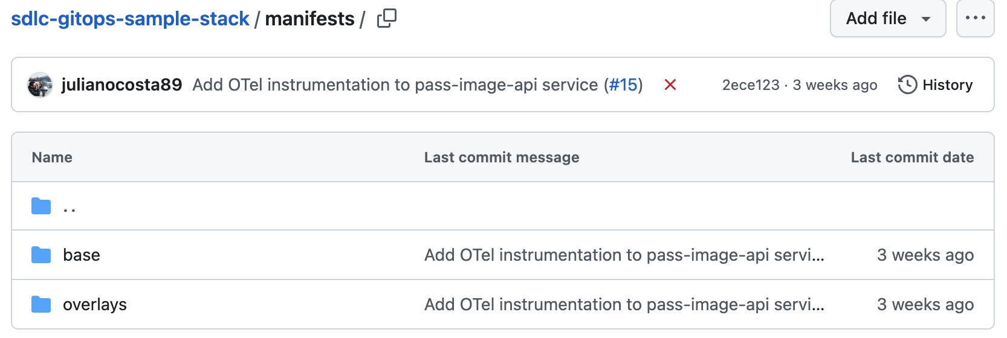Click julianocosta89's avatar image
Viewport: 1007px width, 338px height.
[x=40, y=85]
